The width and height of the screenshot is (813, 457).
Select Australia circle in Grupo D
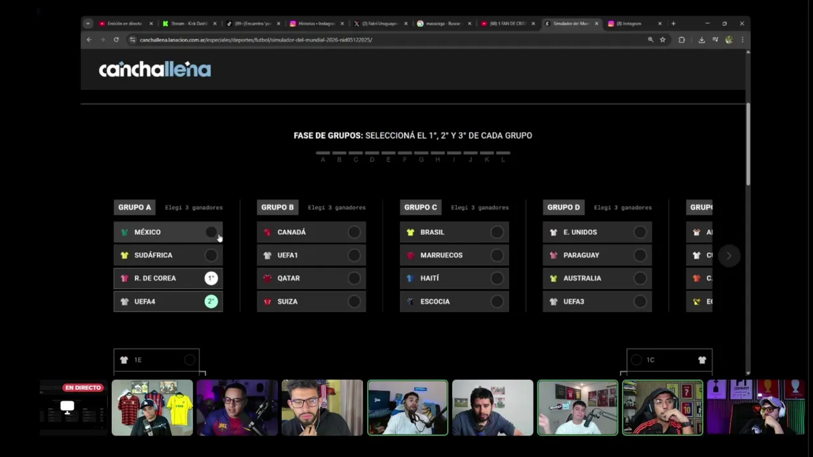tap(640, 278)
